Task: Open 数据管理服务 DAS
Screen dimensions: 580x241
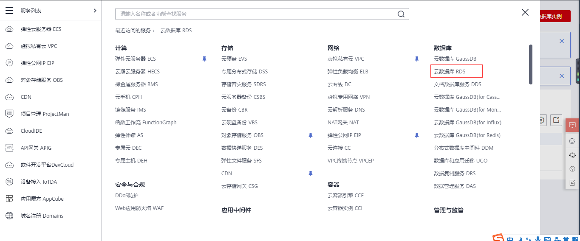Action: tap(455, 186)
